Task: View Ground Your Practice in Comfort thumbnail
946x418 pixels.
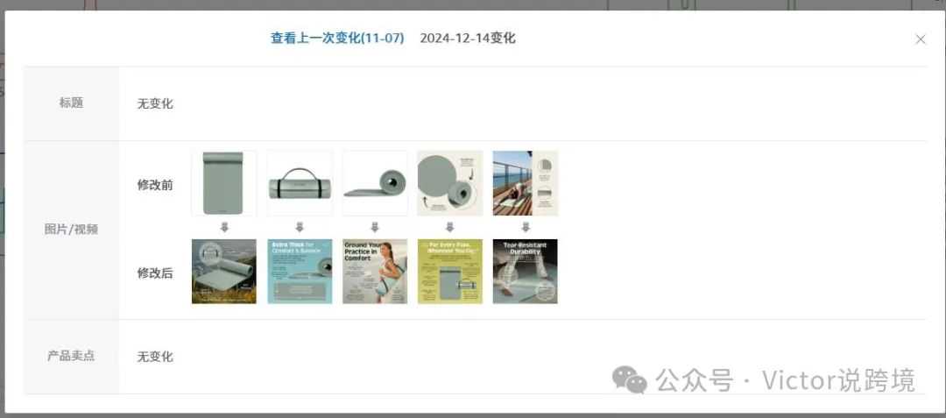Action: click(375, 272)
